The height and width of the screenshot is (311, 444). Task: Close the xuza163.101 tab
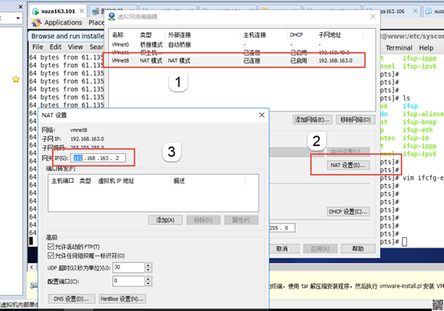click(x=82, y=10)
